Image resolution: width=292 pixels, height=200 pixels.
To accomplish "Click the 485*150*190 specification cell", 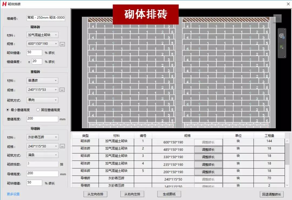I will pos(173,150).
